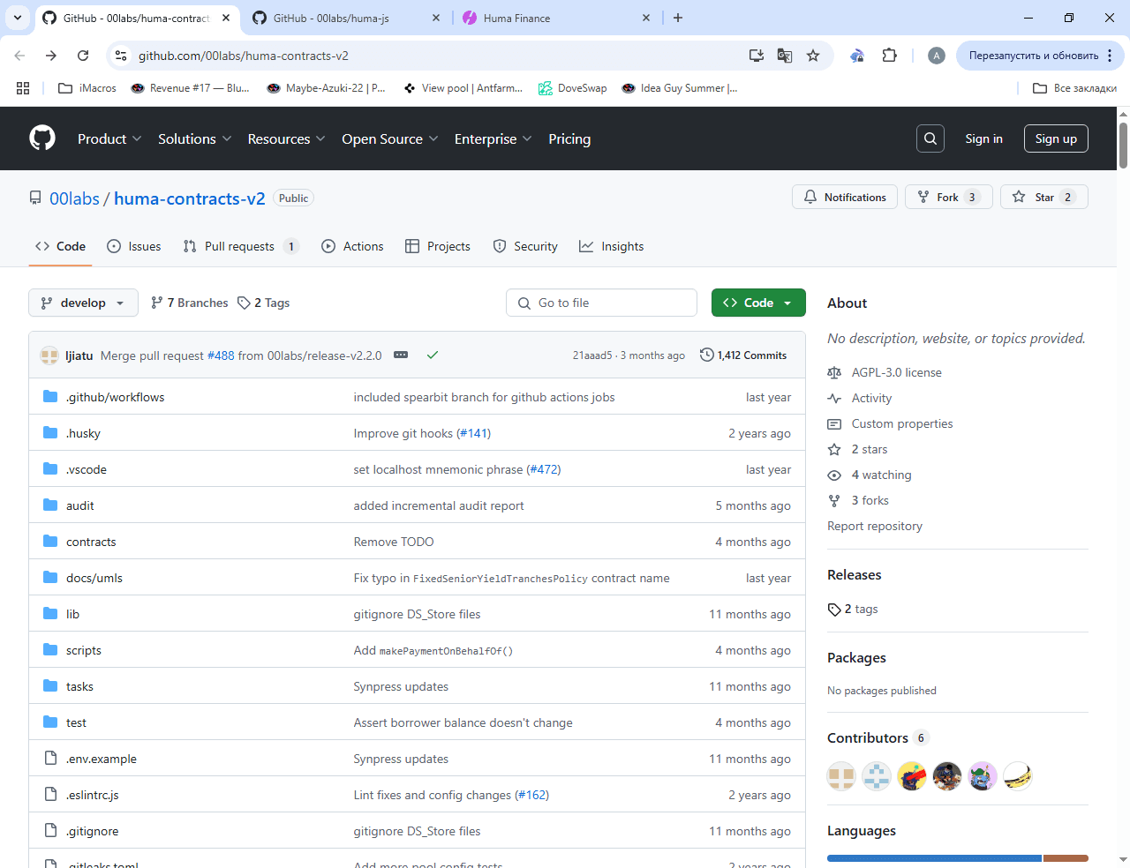Click the Notifications button
The image size is (1130, 868).
[845, 197]
